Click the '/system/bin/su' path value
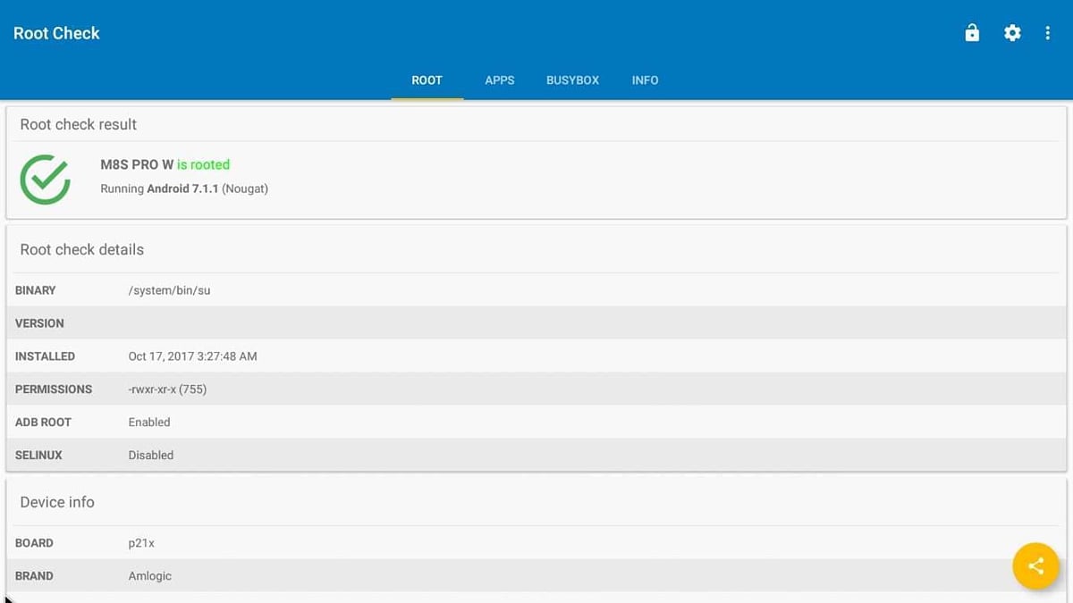Image resolution: width=1073 pixels, height=603 pixels. coord(169,290)
